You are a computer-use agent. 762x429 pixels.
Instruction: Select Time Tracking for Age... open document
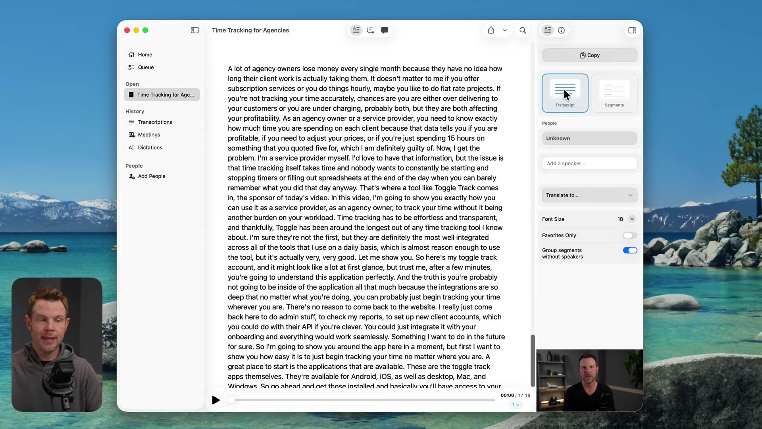pyautogui.click(x=162, y=95)
